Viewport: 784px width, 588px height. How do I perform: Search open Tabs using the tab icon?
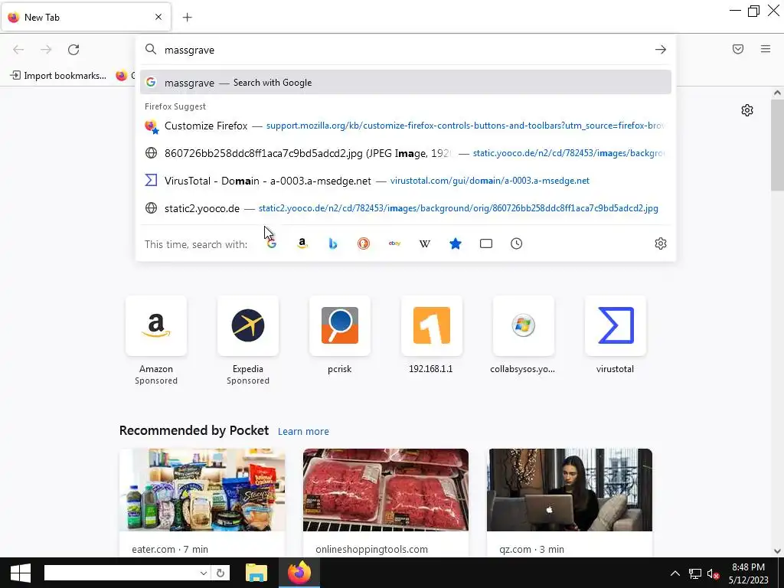(486, 243)
